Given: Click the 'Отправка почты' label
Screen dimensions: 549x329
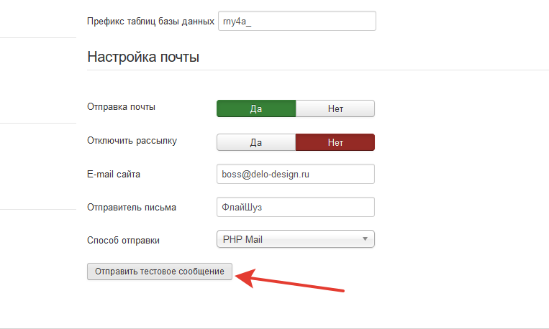Looking at the screenshot, I should 121,106.
